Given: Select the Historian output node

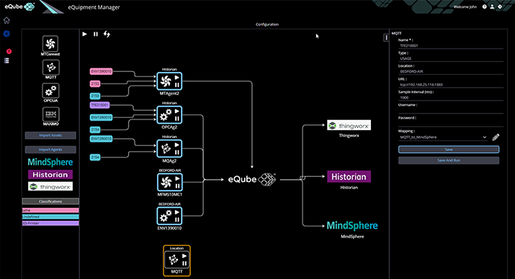Looking at the screenshot, I should coord(349,177).
